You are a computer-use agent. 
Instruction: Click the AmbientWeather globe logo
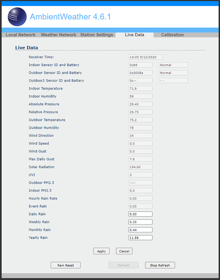pos(17,17)
